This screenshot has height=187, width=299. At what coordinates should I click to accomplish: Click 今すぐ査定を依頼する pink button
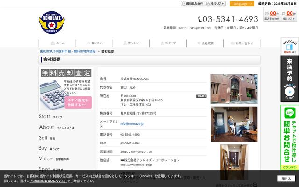tap(78, 102)
